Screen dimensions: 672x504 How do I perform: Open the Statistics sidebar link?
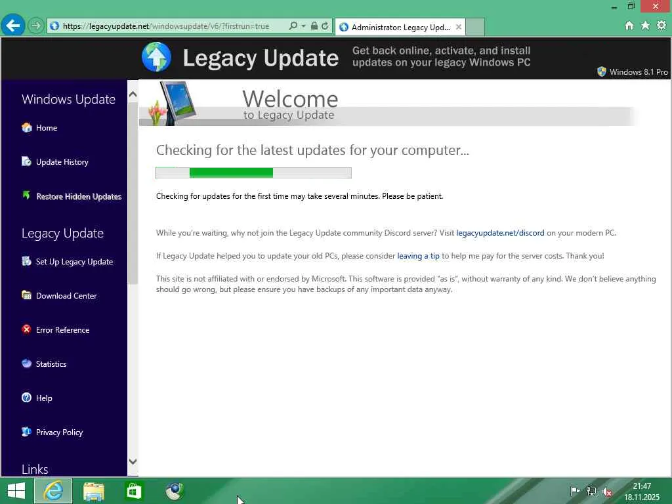(51, 364)
